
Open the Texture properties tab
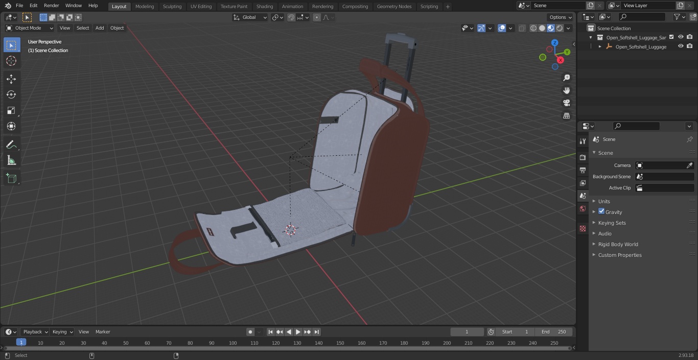(x=583, y=228)
